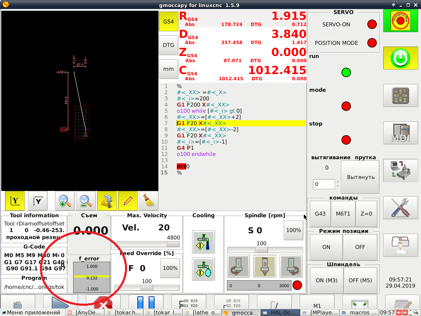
Task: Reset feed override to 100%
Action: pyautogui.click(x=170, y=268)
